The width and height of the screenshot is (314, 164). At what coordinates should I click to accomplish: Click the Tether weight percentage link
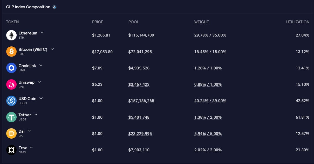tap(208, 117)
